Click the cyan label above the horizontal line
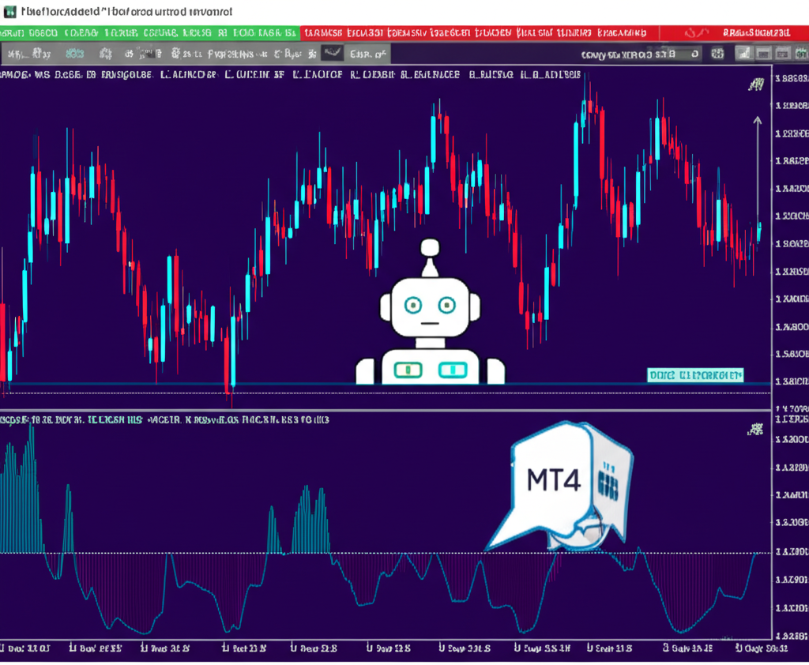Viewport: 809px width, 665px height. click(x=694, y=375)
